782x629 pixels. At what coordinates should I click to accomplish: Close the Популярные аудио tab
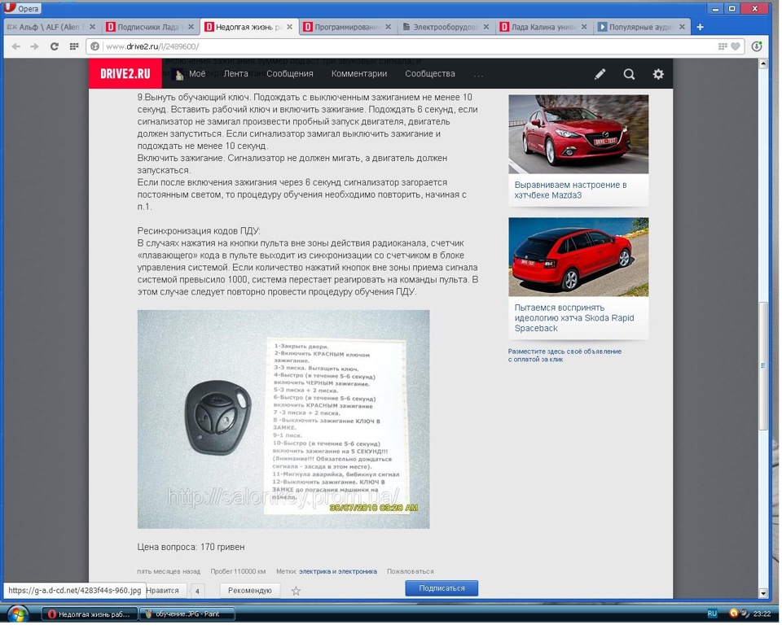(683, 27)
